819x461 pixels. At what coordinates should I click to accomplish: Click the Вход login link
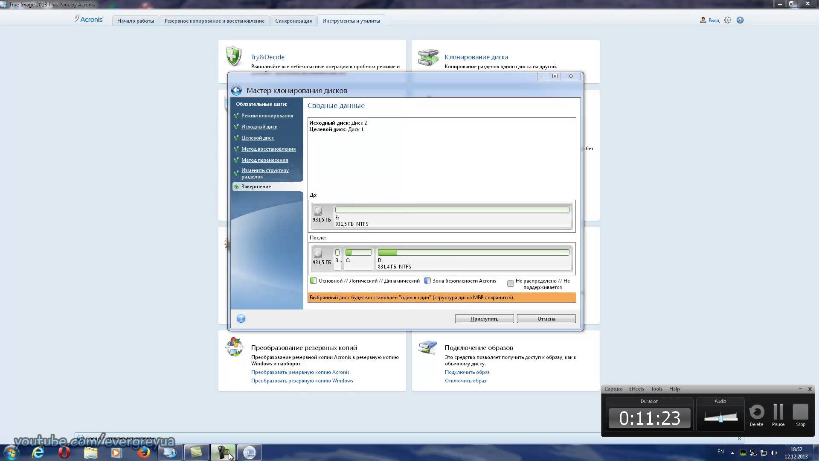(x=714, y=20)
